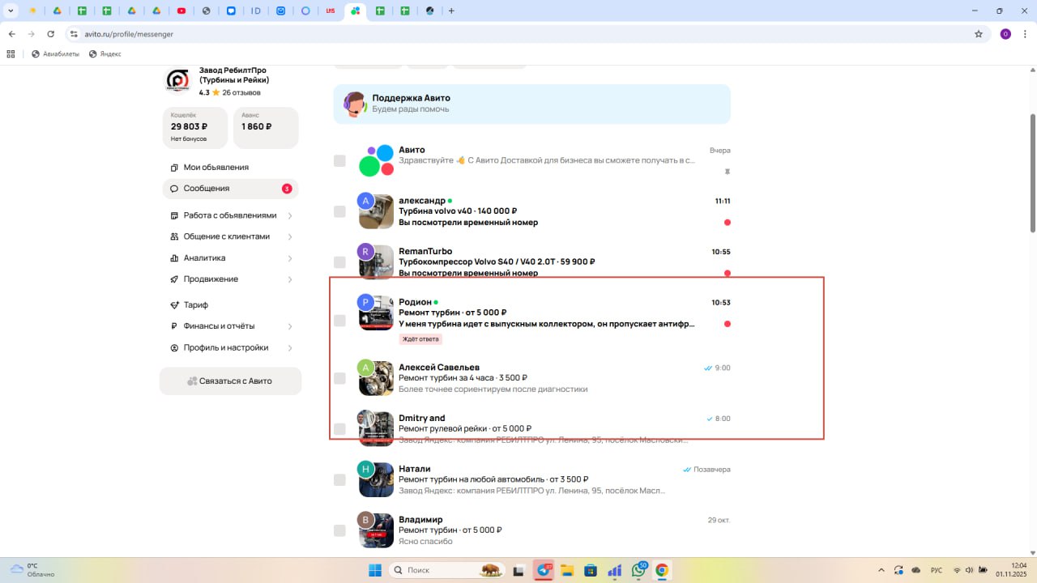Screen dimensions: 1037x583
Task: Click the browser forward arrow
Action: click(31, 34)
